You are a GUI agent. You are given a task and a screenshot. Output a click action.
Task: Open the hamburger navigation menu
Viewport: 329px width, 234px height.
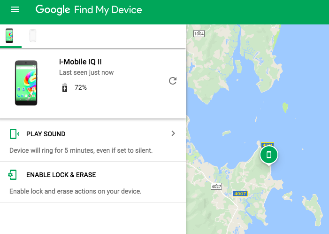click(x=15, y=9)
